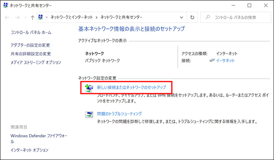Expand chevron after ネットワークとインターネット breadcrumb
The height and width of the screenshot is (160, 274).
pyautogui.click(x=96, y=17)
